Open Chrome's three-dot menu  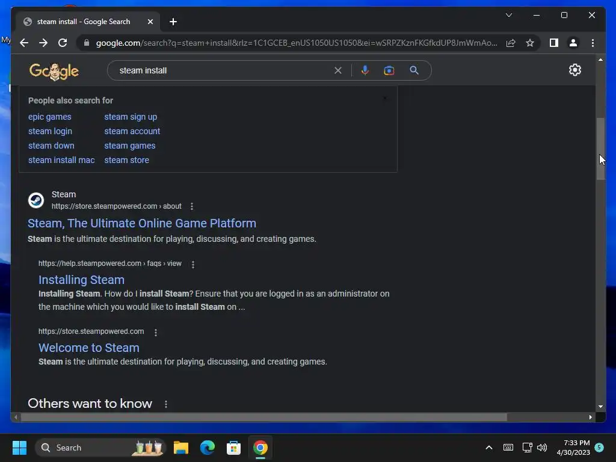pos(593,43)
